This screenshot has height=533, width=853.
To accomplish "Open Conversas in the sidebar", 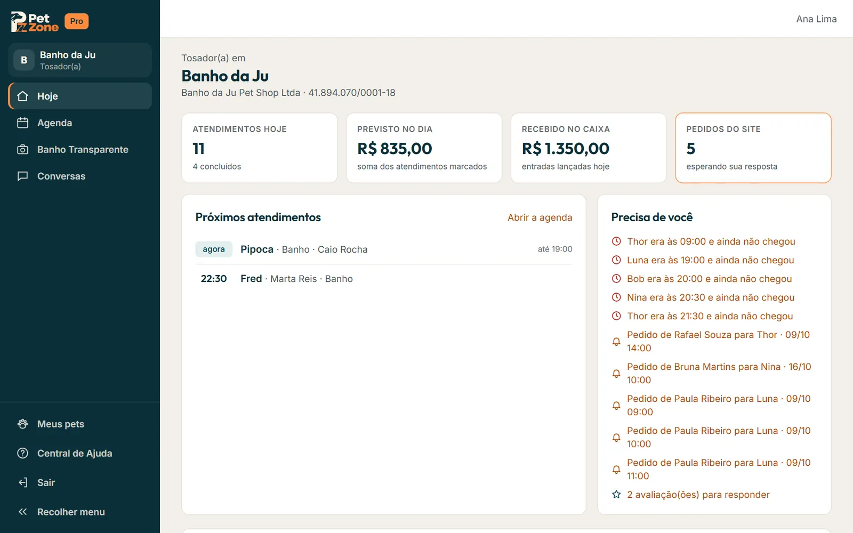I will 80,176.
